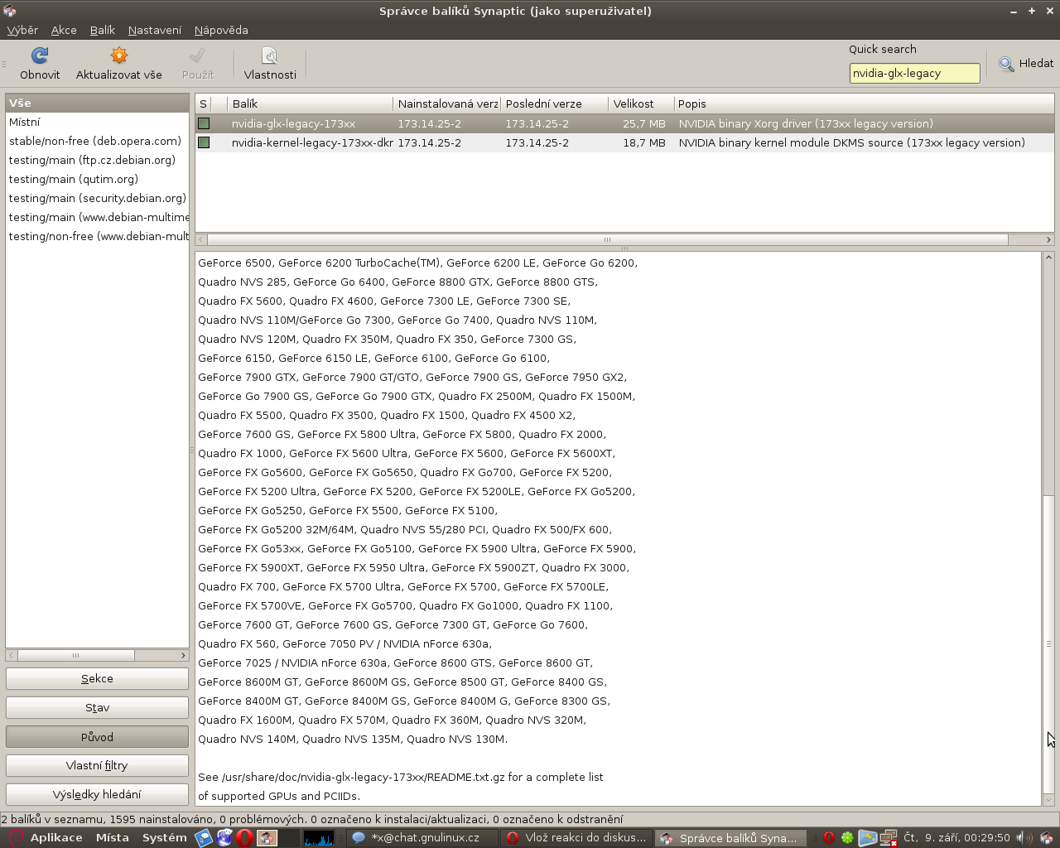Toggle status box for nvidia-kernel-legacy-173xx-dkms
This screenshot has height=848, width=1060.
(204, 142)
